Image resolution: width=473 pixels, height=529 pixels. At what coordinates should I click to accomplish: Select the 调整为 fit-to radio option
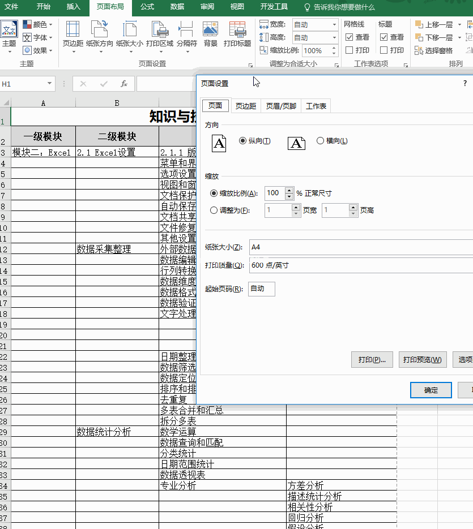click(x=214, y=210)
